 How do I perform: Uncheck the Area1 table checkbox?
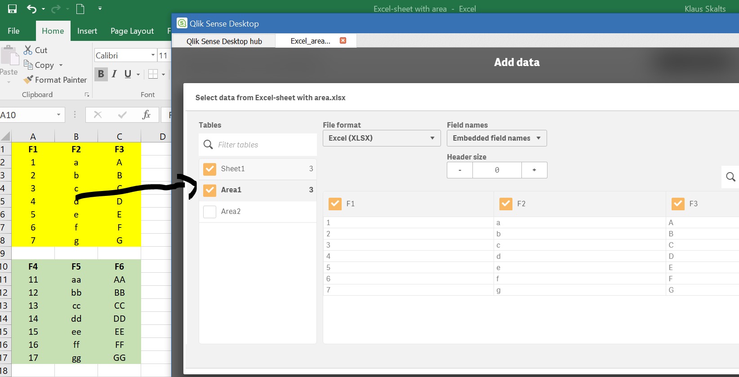tap(209, 190)
